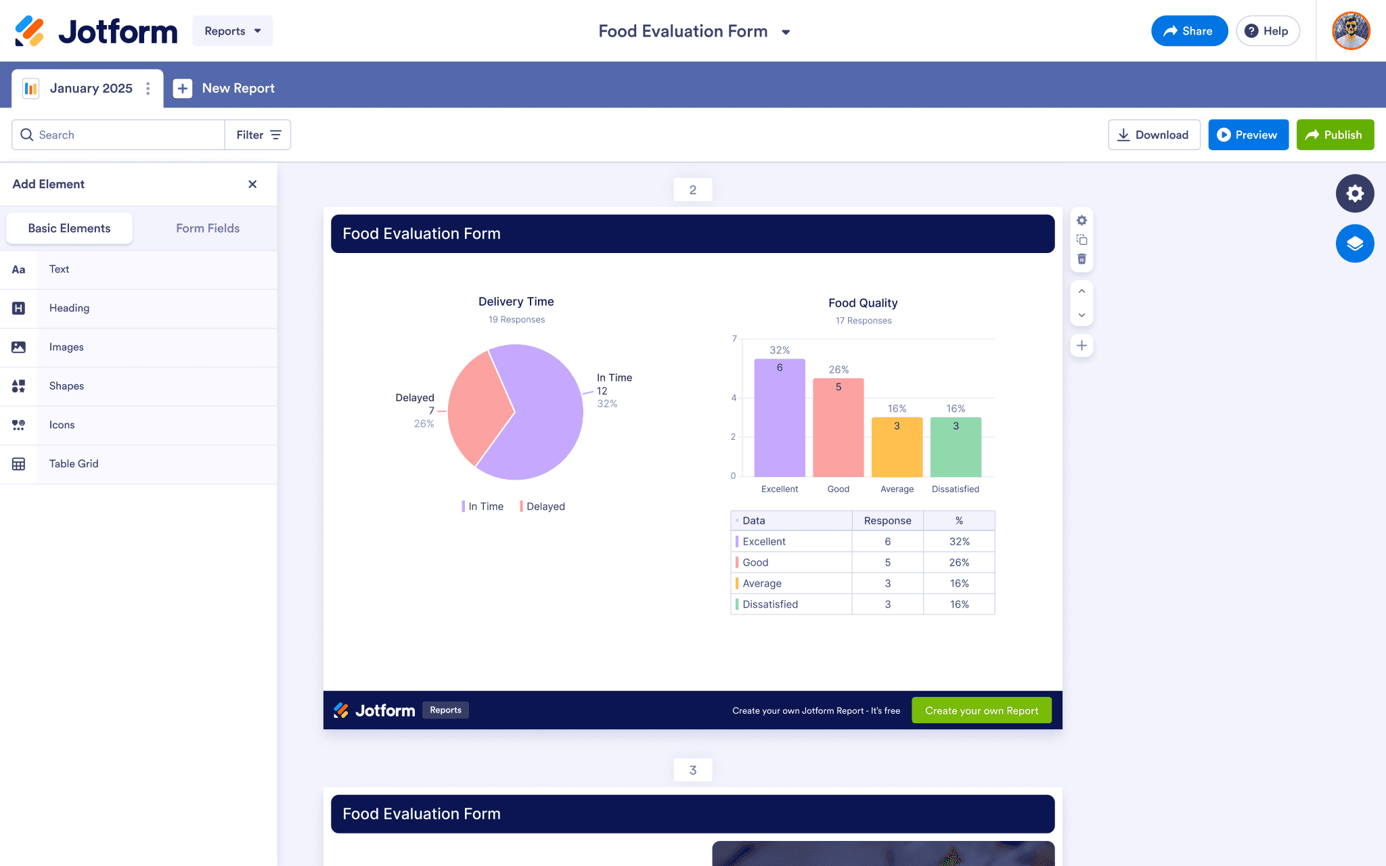Delete page 2 with trash icon
The height and width of the screenshot is (866, 1386).
tap(1081, 259)
